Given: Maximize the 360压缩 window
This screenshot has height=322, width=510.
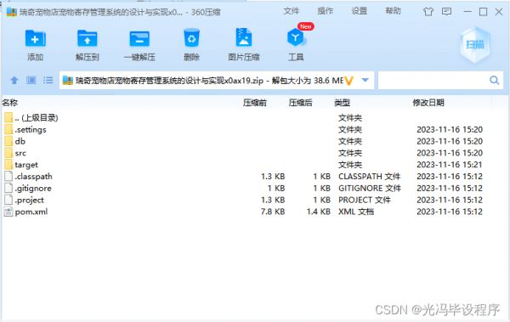Looking at the screenshot, I should pyautogui.click(x=484, y=12).
